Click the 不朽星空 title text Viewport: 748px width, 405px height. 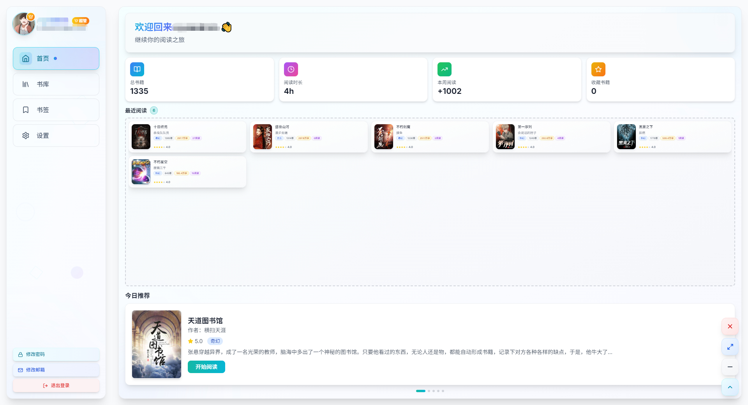[161, 162]
